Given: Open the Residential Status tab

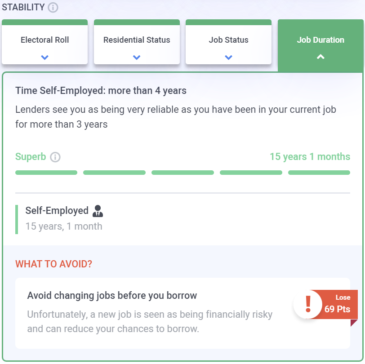Looking at the screenshot, I should 137,40.
